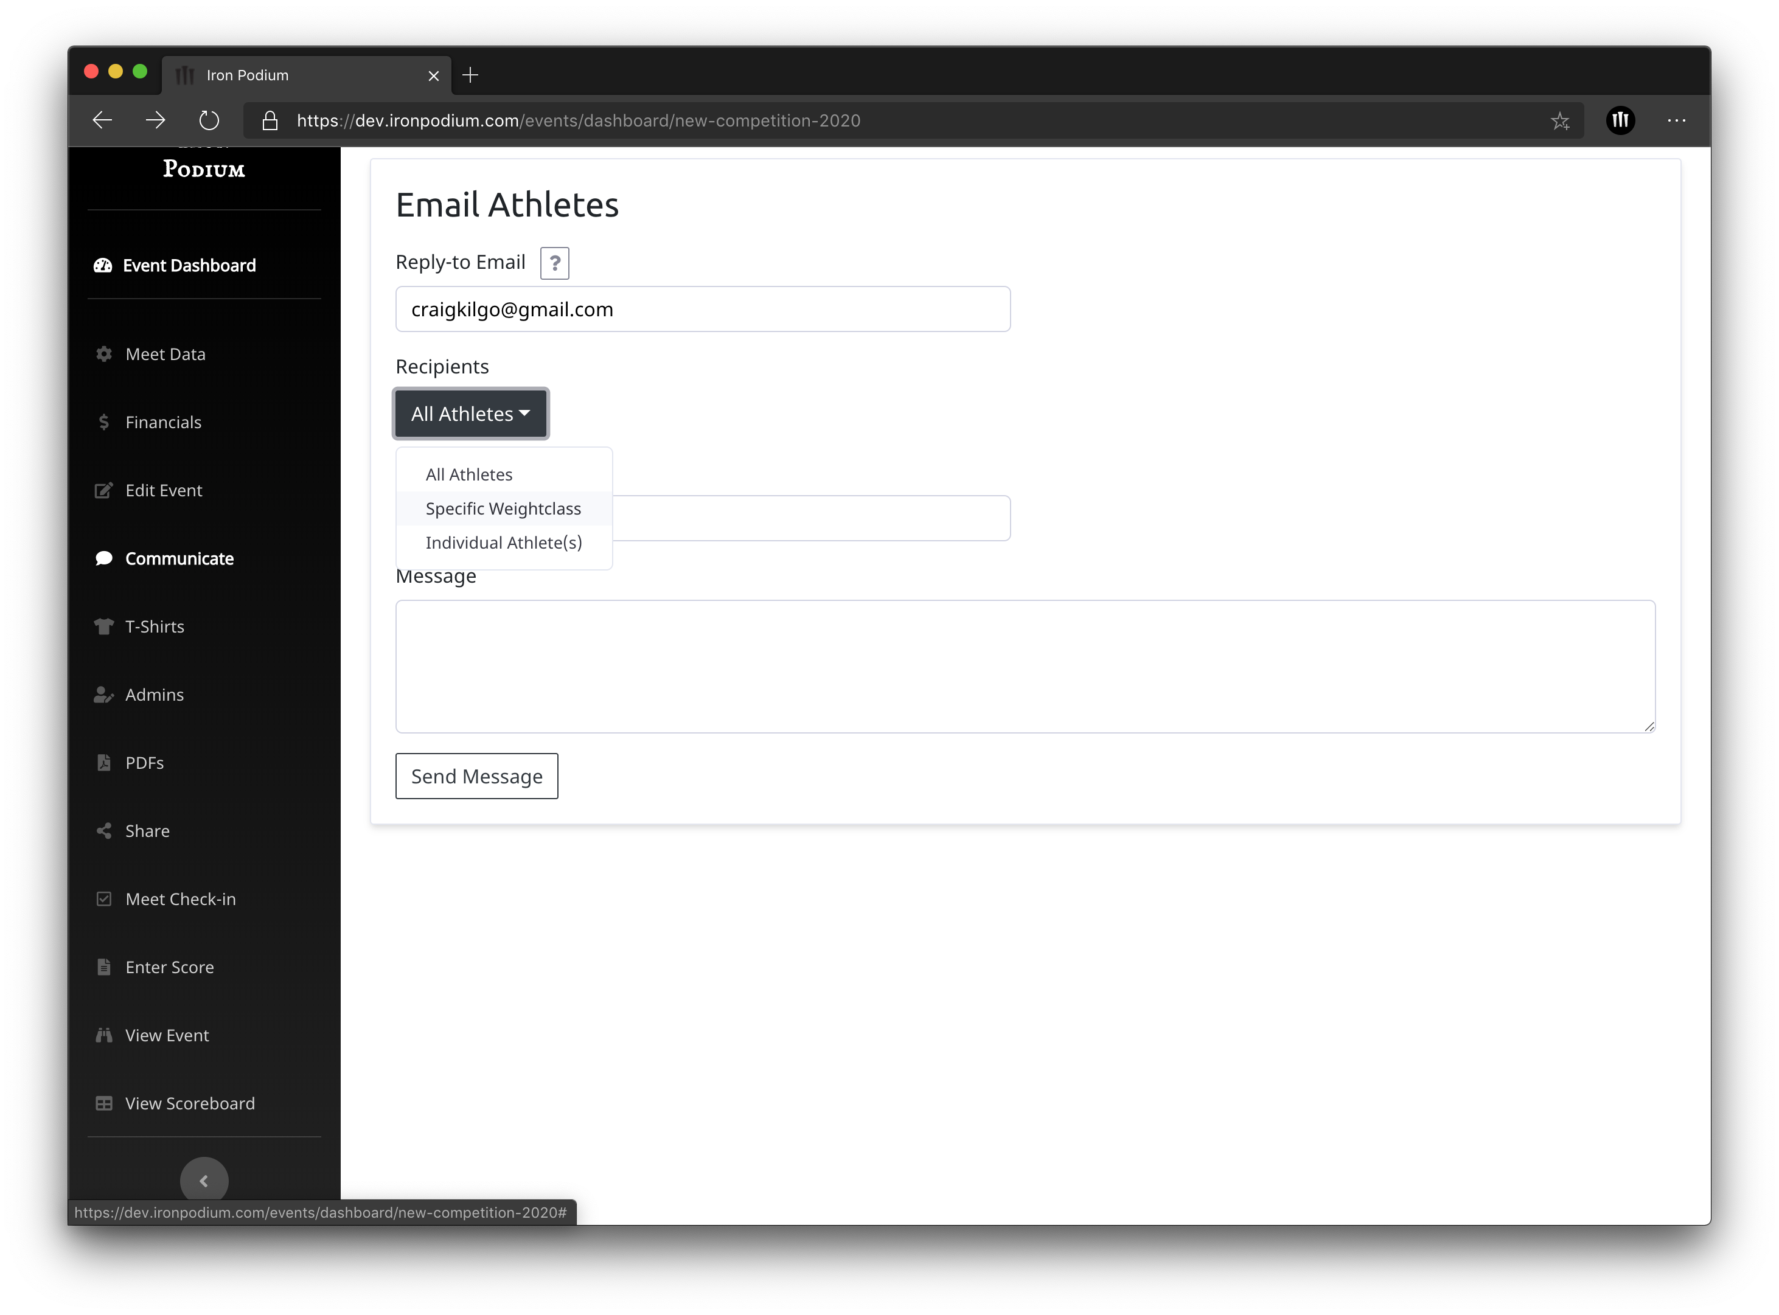Viewport: 1779px width, 1315px height.
Task: Focus the Reply-to Email input field
Action: pyautogui.click(x=702, y=309)
